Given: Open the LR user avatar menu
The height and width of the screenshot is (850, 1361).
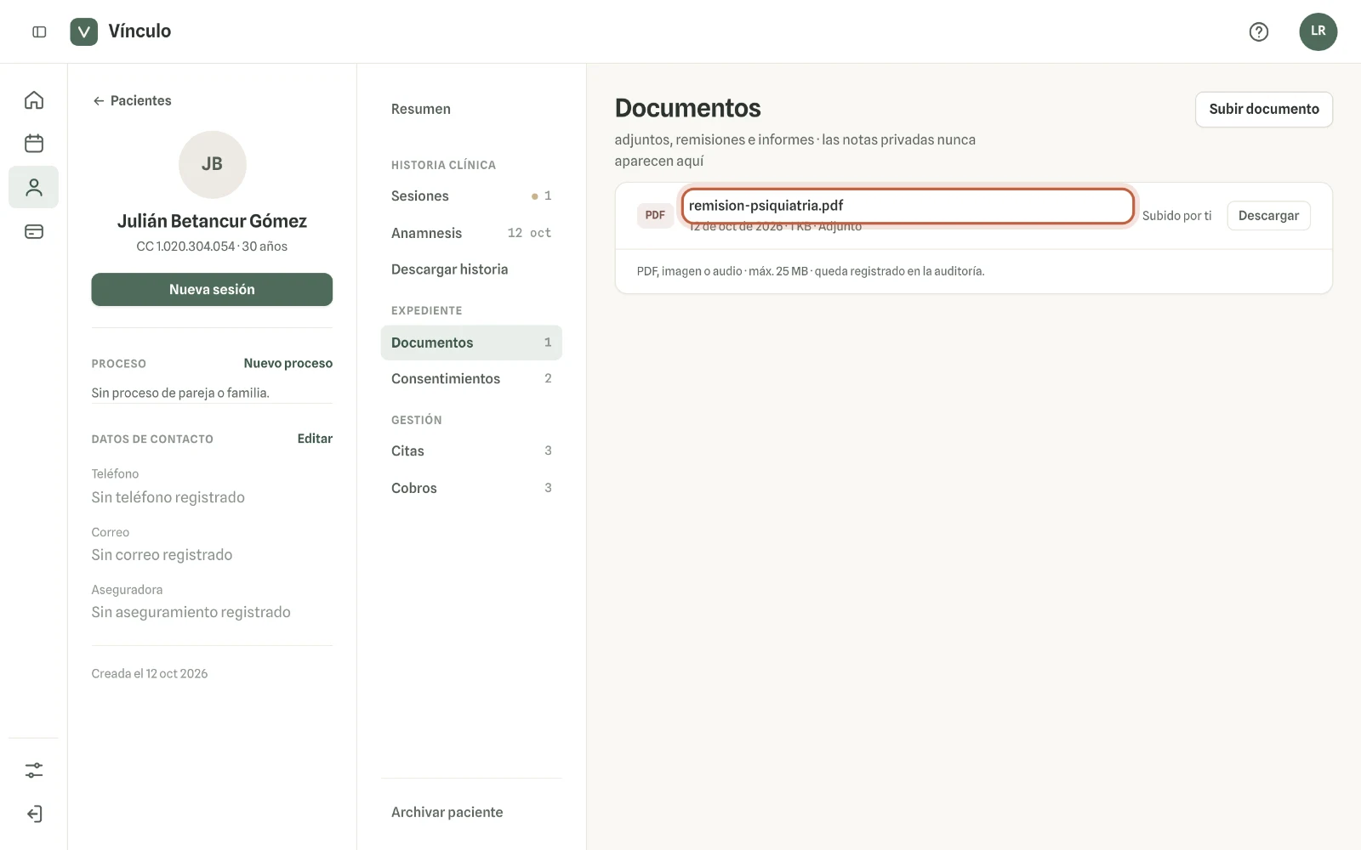Looking at the screenshot, I should click(x=1318, y=31).
